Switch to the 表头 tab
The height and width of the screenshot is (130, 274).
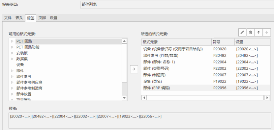(x=19, y=18)
